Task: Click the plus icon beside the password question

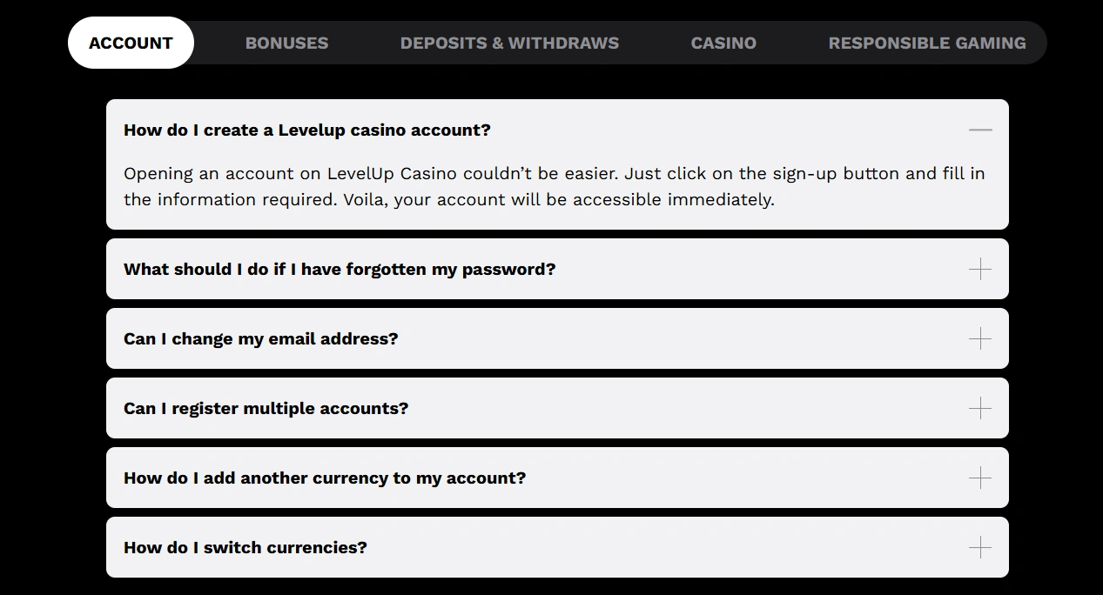Action: tap(980, 269)
